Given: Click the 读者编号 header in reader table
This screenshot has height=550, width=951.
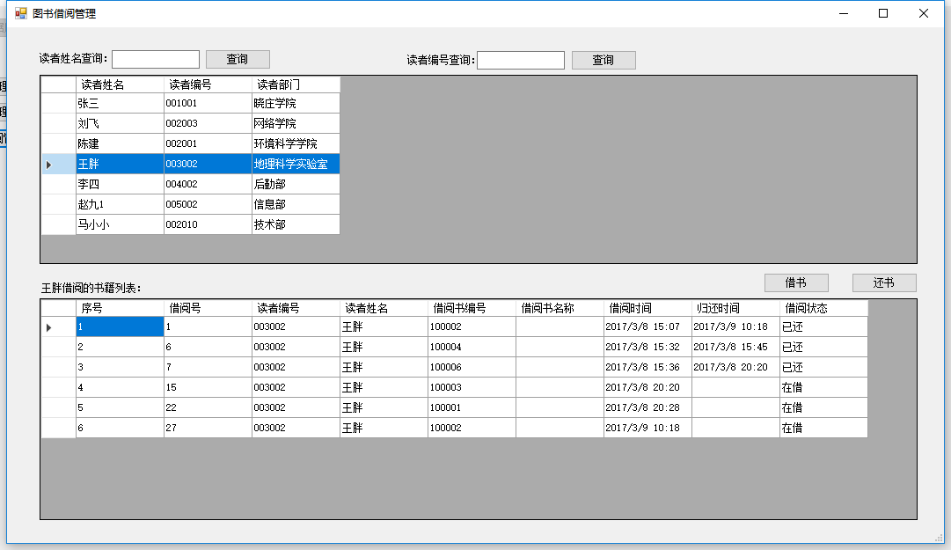Looking at the screenshot, I should 208,84.
